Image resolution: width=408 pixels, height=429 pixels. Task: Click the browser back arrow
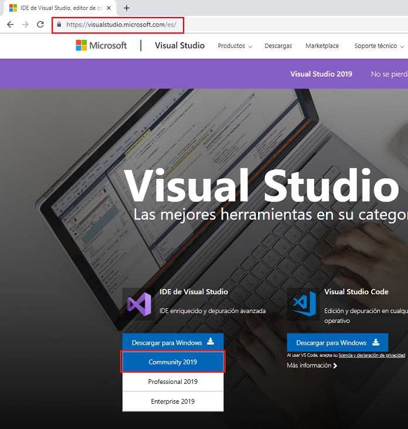coord(10,25)
